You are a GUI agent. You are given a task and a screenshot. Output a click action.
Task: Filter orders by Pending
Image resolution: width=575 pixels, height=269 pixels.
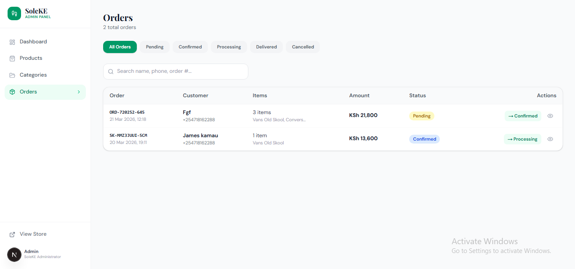pyautogui.click(x=154, y=47)
